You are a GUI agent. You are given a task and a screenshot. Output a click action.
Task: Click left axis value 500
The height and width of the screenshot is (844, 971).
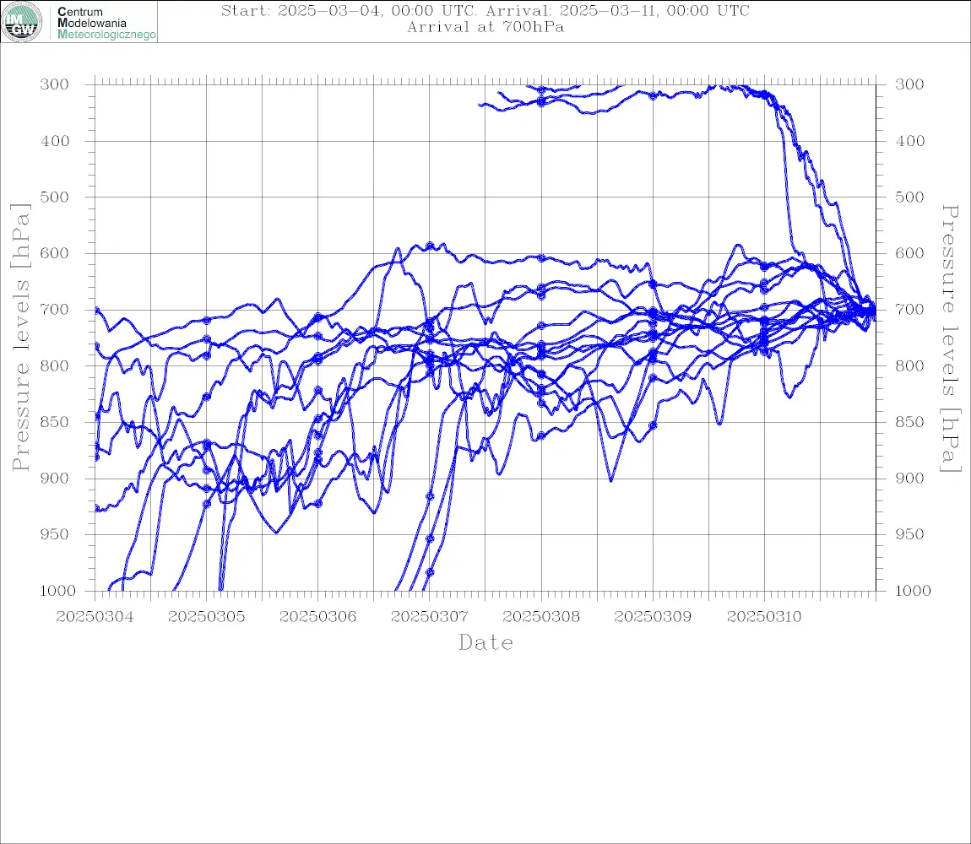(x=55, y=197)
